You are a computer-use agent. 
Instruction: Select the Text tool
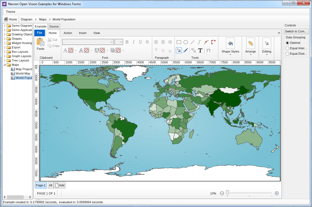(x=200, y=50)
